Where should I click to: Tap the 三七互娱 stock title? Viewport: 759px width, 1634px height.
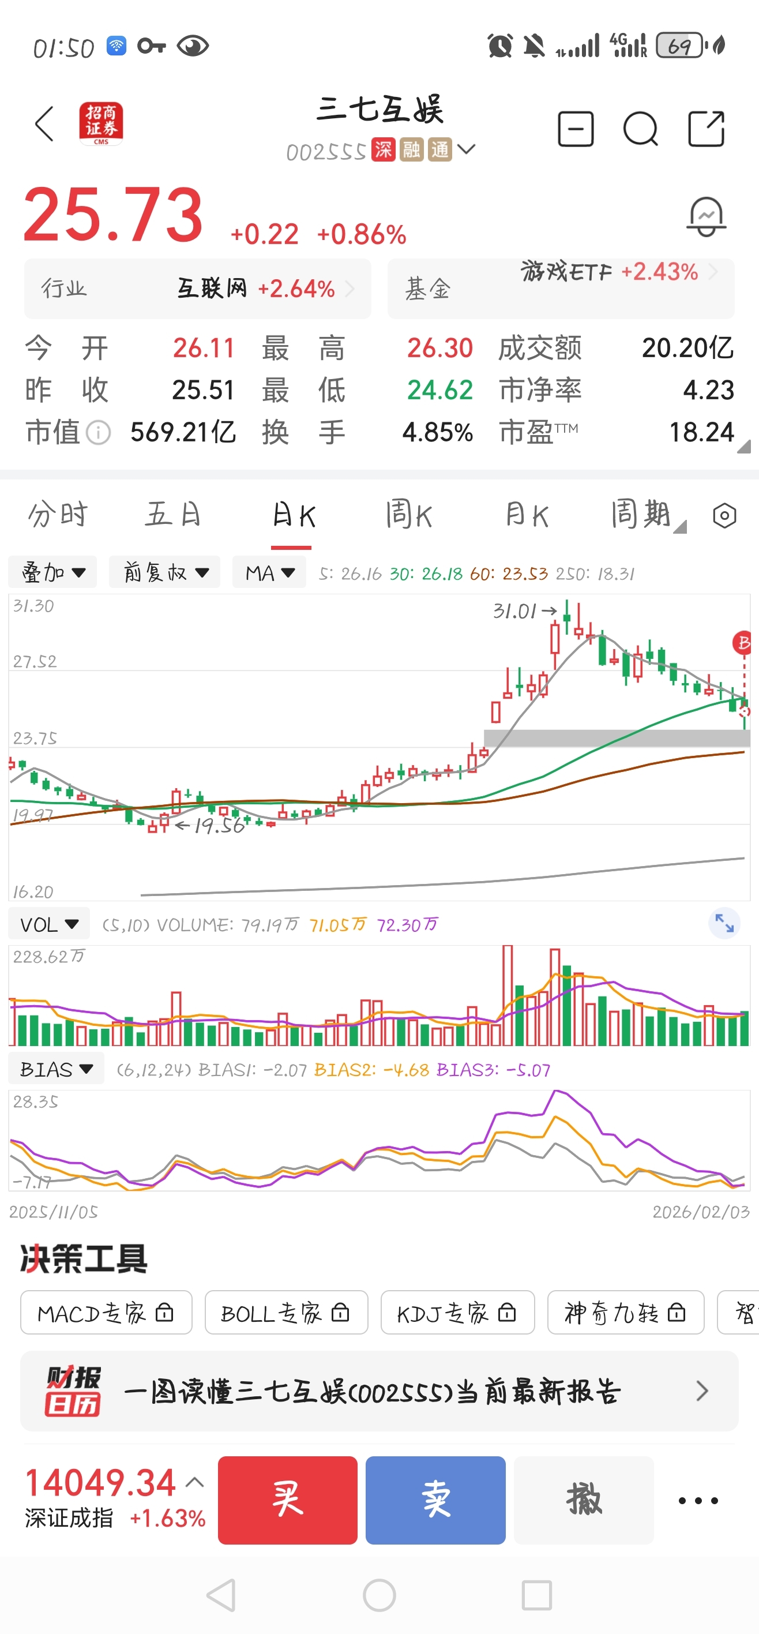point(380,110)
